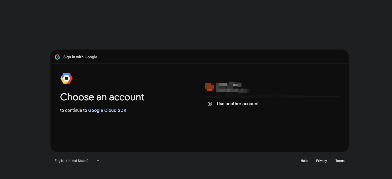
Task: Click the Google G logo
Action: [x=57, y=57]
